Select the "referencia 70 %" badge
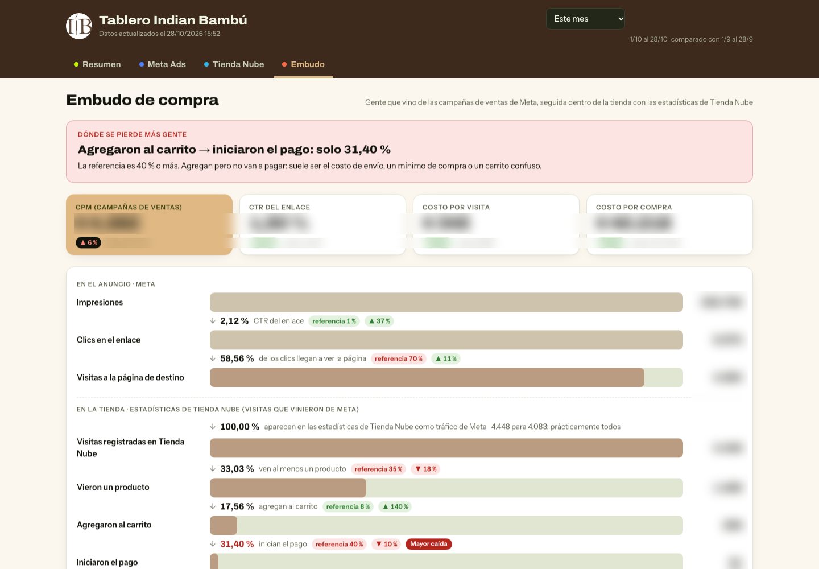Image resolution: width=819 pixels, height=569 pixels. coord(398,358)
